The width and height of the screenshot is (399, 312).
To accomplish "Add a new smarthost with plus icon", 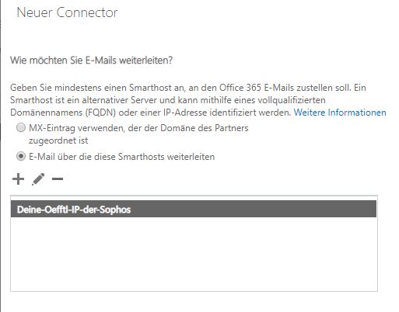I will tap(18, 179).
